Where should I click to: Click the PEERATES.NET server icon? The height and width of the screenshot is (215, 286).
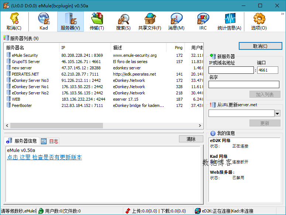tap(8, 74)
